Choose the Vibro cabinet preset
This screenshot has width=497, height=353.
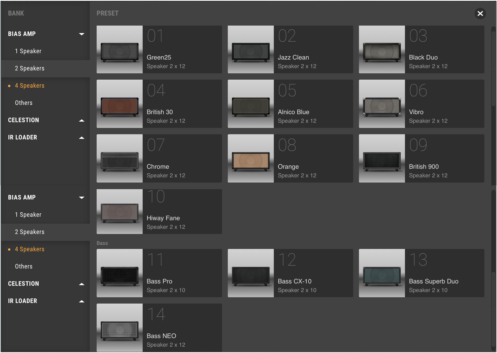coord(421,104)
